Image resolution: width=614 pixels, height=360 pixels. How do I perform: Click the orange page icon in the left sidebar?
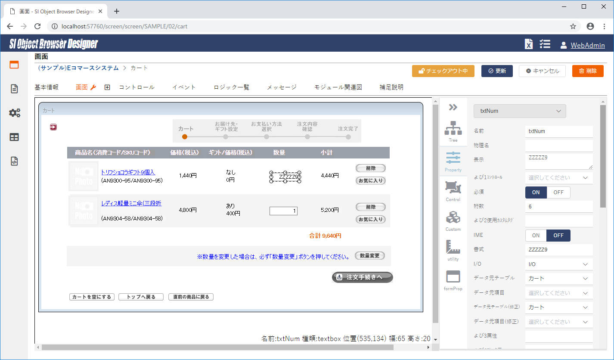(x=14, y=65)
